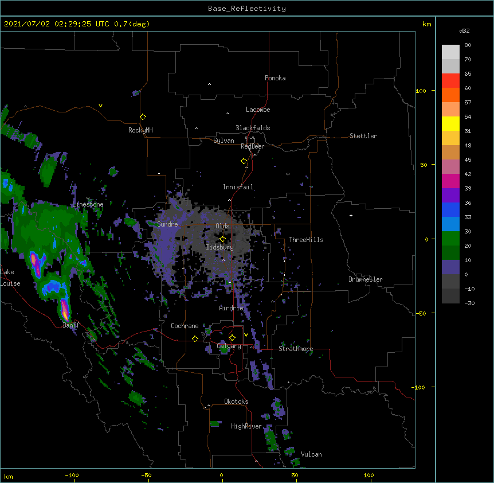494x483 pixels.
Task: Click the white plus marker west of Drumheller
Action: [x=351, y=215]
